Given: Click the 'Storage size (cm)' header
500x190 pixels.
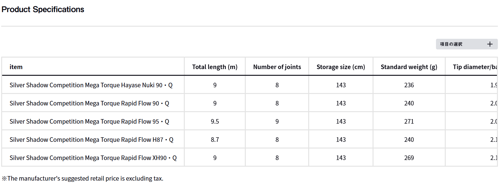Looking at the screenshot, I should click(x=341, y=67).
